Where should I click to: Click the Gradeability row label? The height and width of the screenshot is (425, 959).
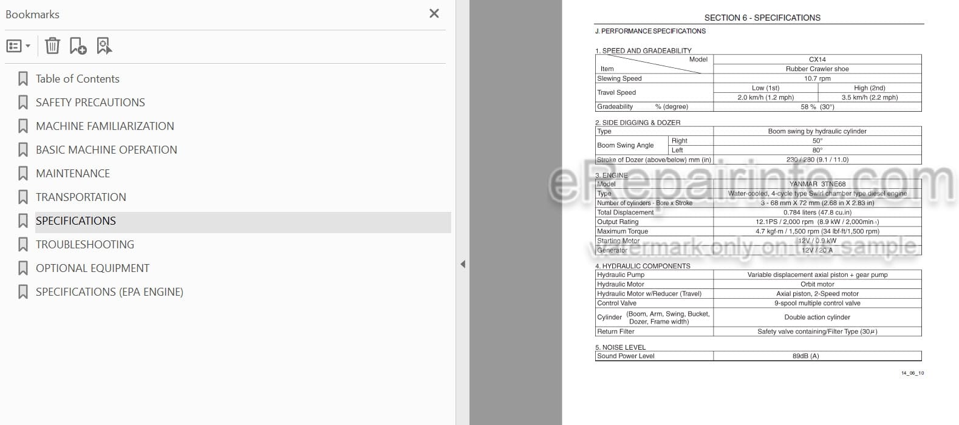(x=615, y=107)
